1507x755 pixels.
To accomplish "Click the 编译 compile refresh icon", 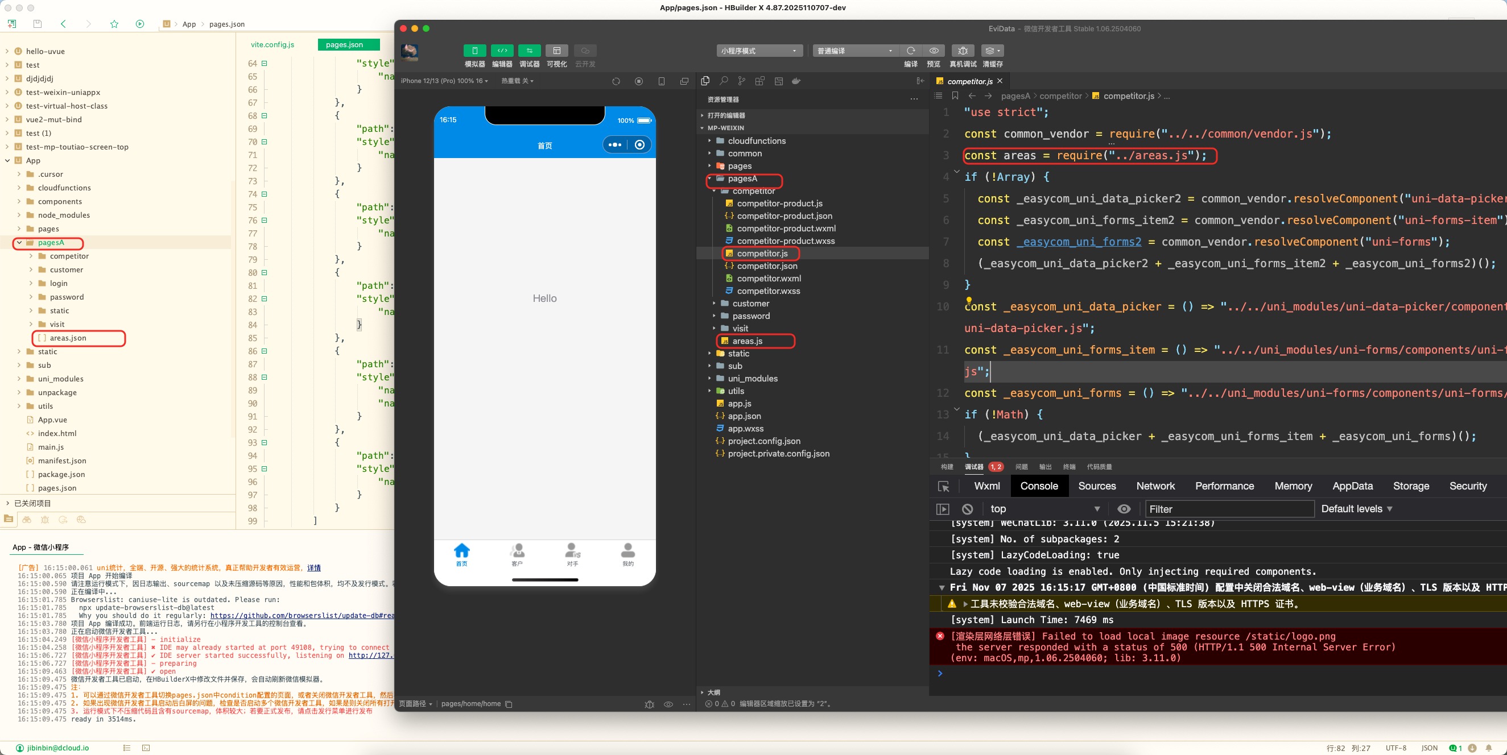I will 910,51.
